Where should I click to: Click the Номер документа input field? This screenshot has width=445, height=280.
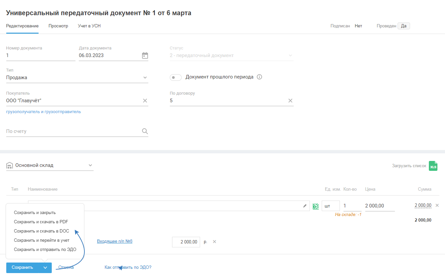41,56
